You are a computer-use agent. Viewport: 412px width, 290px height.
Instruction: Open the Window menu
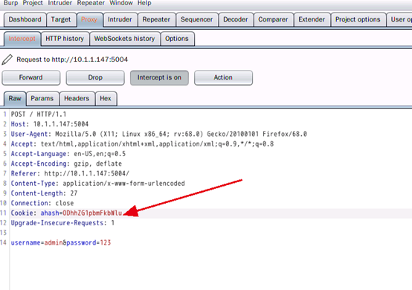(x=121, y=3)
